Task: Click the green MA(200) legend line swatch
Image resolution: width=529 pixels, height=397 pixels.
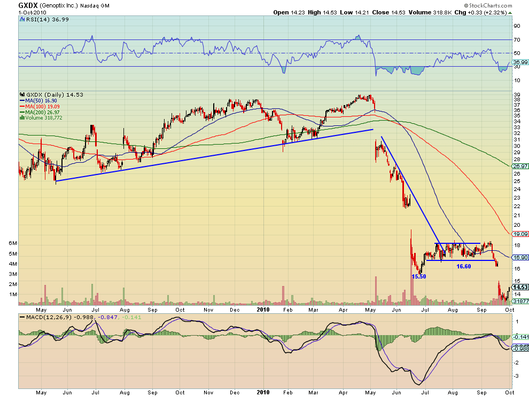Action: pyautogui.click(x=22, y=112)
